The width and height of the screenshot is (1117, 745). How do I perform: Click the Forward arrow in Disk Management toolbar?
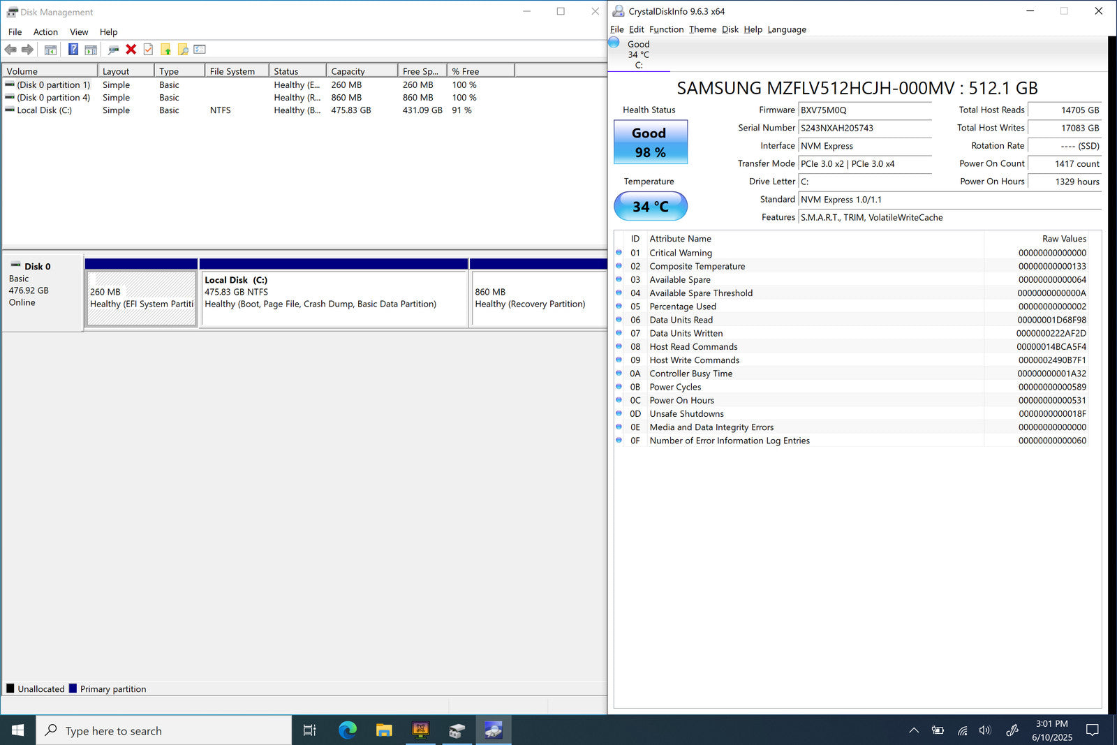[x=27, y=50]
